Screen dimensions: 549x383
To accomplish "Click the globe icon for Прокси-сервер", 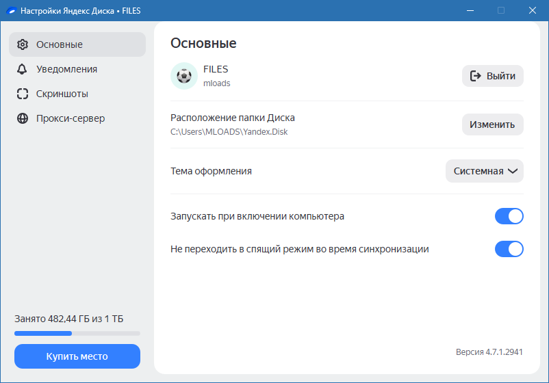I will [x=23, y=118].
